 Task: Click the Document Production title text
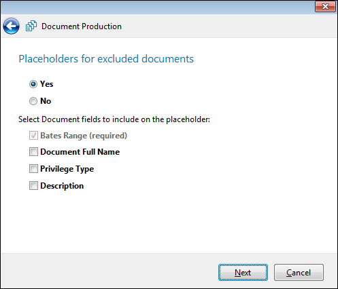click(x=82, y=26)
